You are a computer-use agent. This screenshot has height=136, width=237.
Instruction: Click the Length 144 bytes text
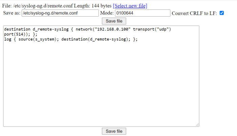tap(93, 6)
